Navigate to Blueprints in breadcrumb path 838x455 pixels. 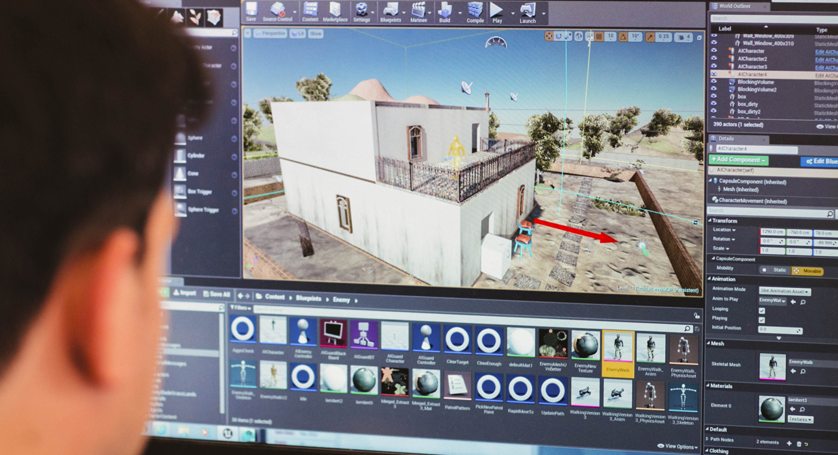(309, 298)
